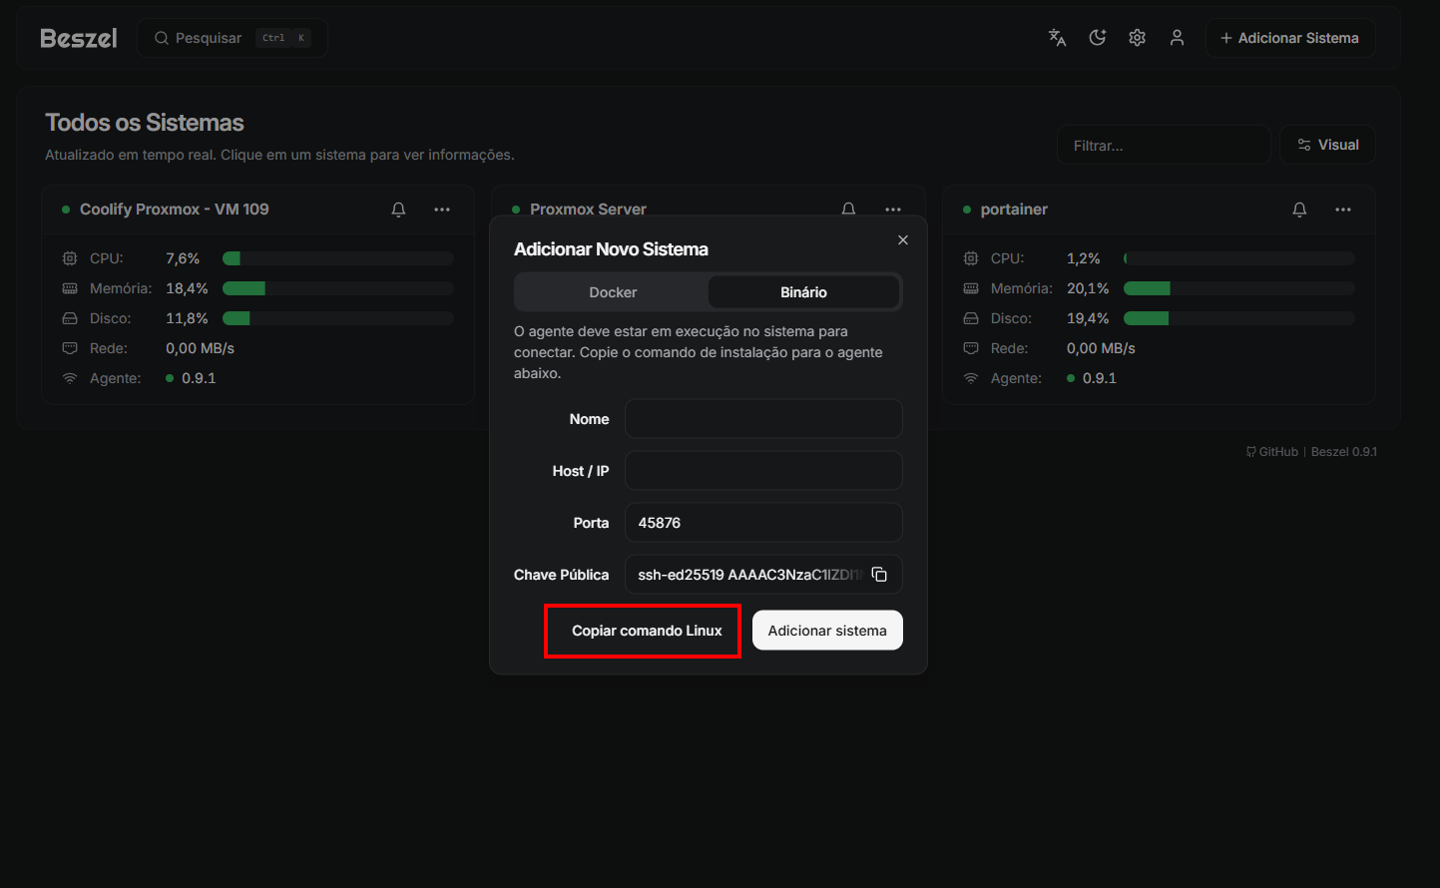Toggle dark mode moon icon

(x=1097, y=38)
